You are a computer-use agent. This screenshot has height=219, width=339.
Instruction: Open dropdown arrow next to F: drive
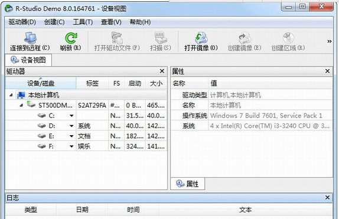[71, 146]
